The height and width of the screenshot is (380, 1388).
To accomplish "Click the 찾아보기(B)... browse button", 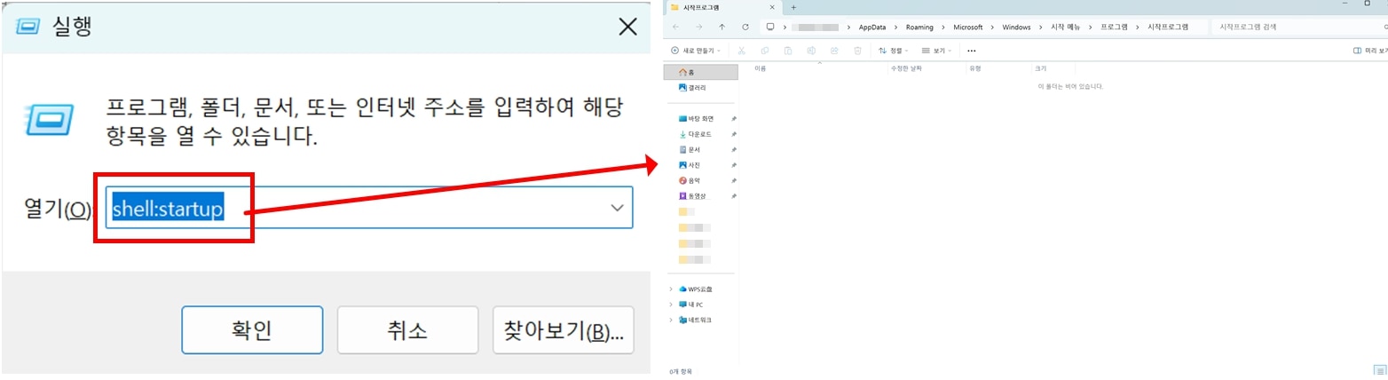I will [563, 331].
